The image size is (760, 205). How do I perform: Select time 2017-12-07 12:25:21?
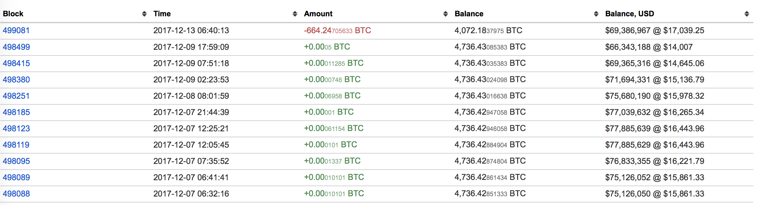tap(191, 129)
